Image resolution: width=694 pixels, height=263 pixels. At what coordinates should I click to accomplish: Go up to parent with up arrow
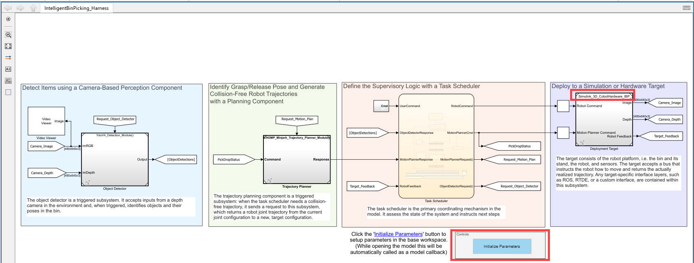pos(33,8)
